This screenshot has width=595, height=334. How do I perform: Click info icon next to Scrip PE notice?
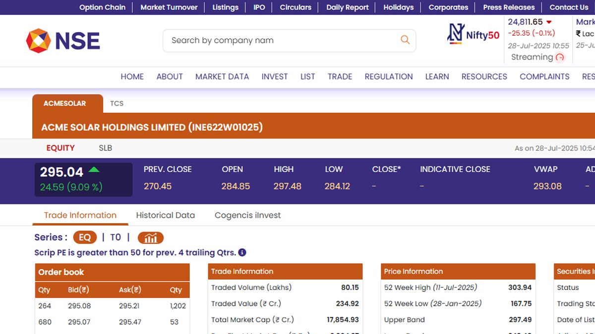[242, 252]
